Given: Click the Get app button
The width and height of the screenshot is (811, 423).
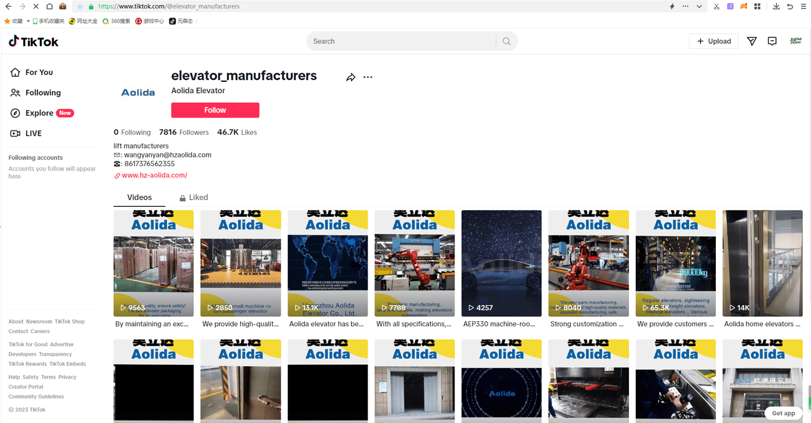Looking at the screenshot, I should click(x=783, y=413).
